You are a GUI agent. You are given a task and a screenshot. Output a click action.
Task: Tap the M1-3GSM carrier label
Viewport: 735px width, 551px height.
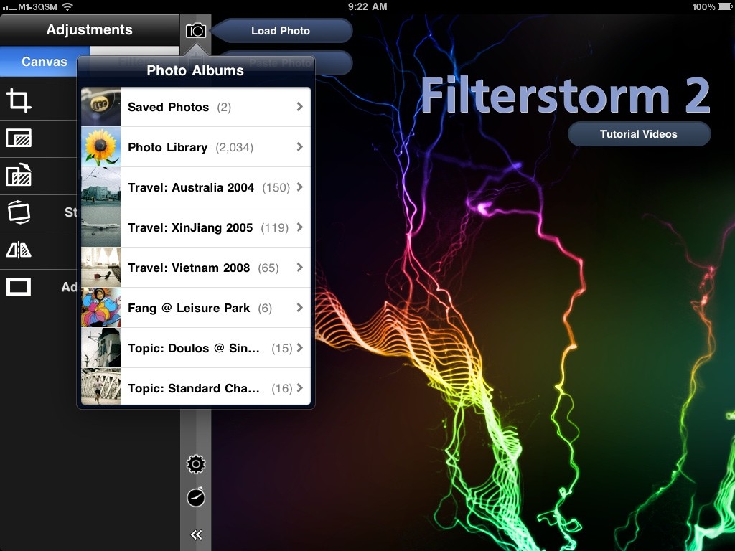(37, 6)
